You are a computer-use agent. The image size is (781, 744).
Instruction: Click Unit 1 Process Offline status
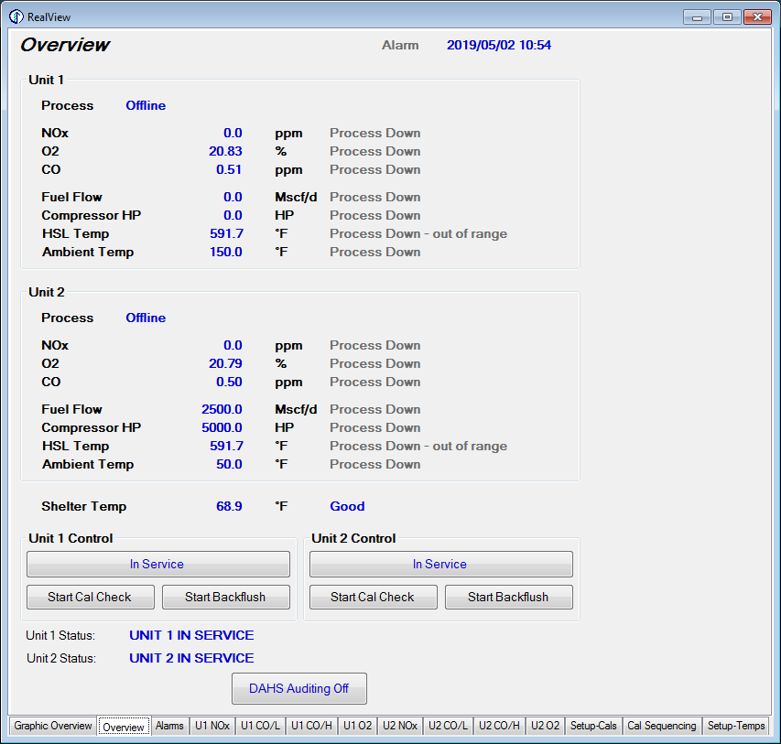(146, 105)
